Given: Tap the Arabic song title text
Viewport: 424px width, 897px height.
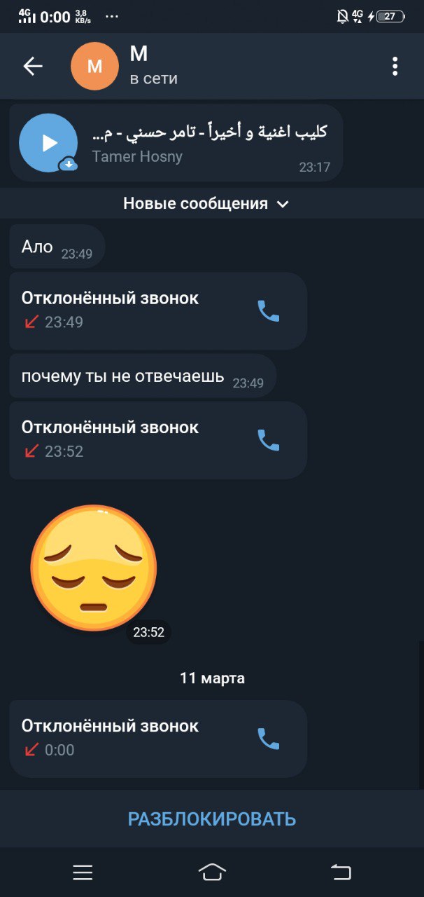Looking at the screenshot, I should (210, 131).
